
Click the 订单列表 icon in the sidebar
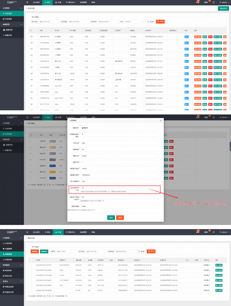(3, 244)
